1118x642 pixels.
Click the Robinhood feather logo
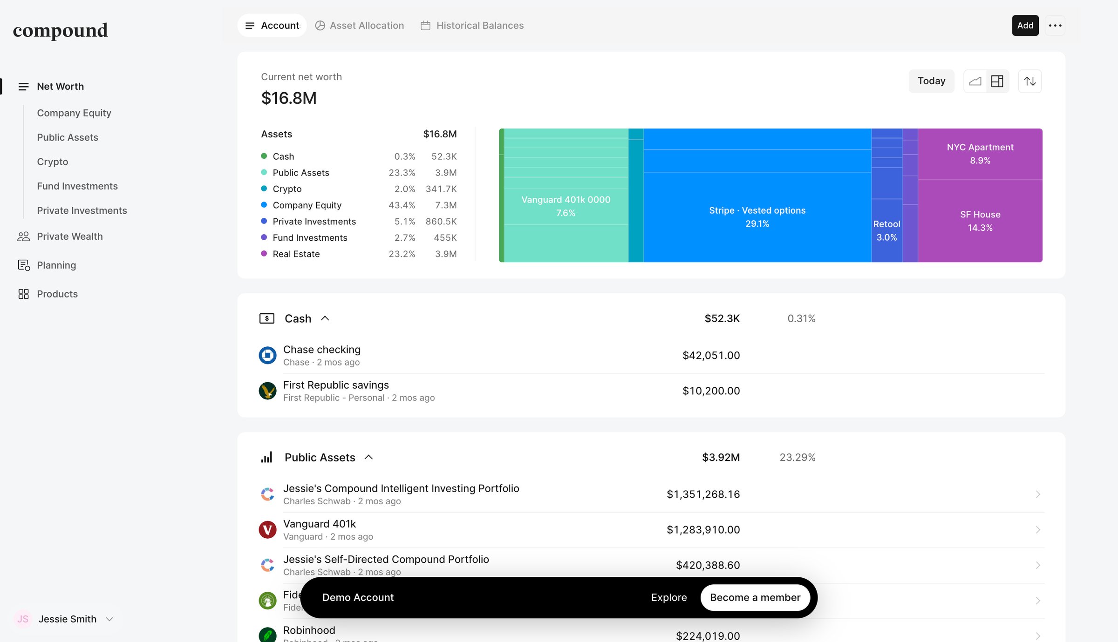coord(268,635)
